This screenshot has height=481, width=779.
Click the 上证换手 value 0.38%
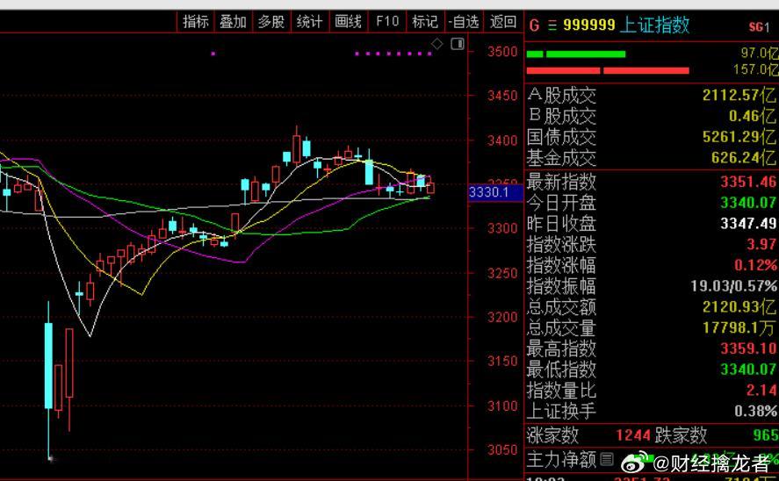click(755, 411)
